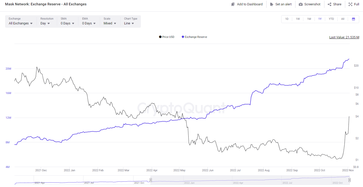Click the Set an alert bell icon
The height and width of the screenshot is (187, 363).
coord(272,4)
